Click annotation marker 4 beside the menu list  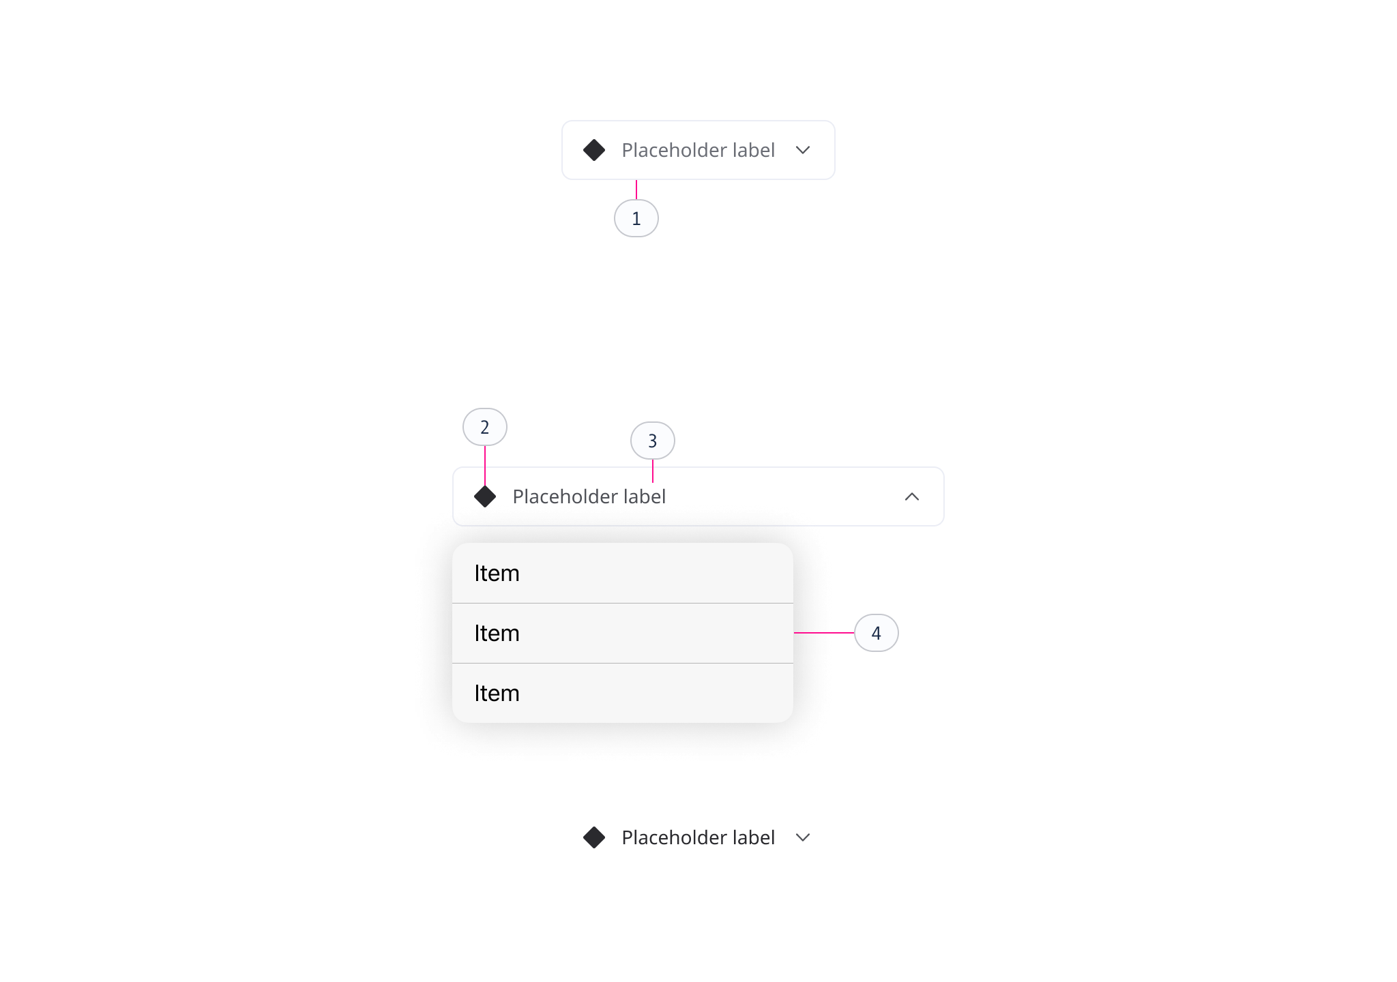pos(877,633)
